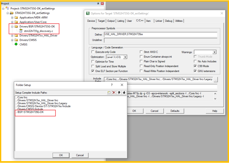The image size is (229, 163).
Task: Click Cancel in Options for Target dialog
Action: [x=154, y=111]
